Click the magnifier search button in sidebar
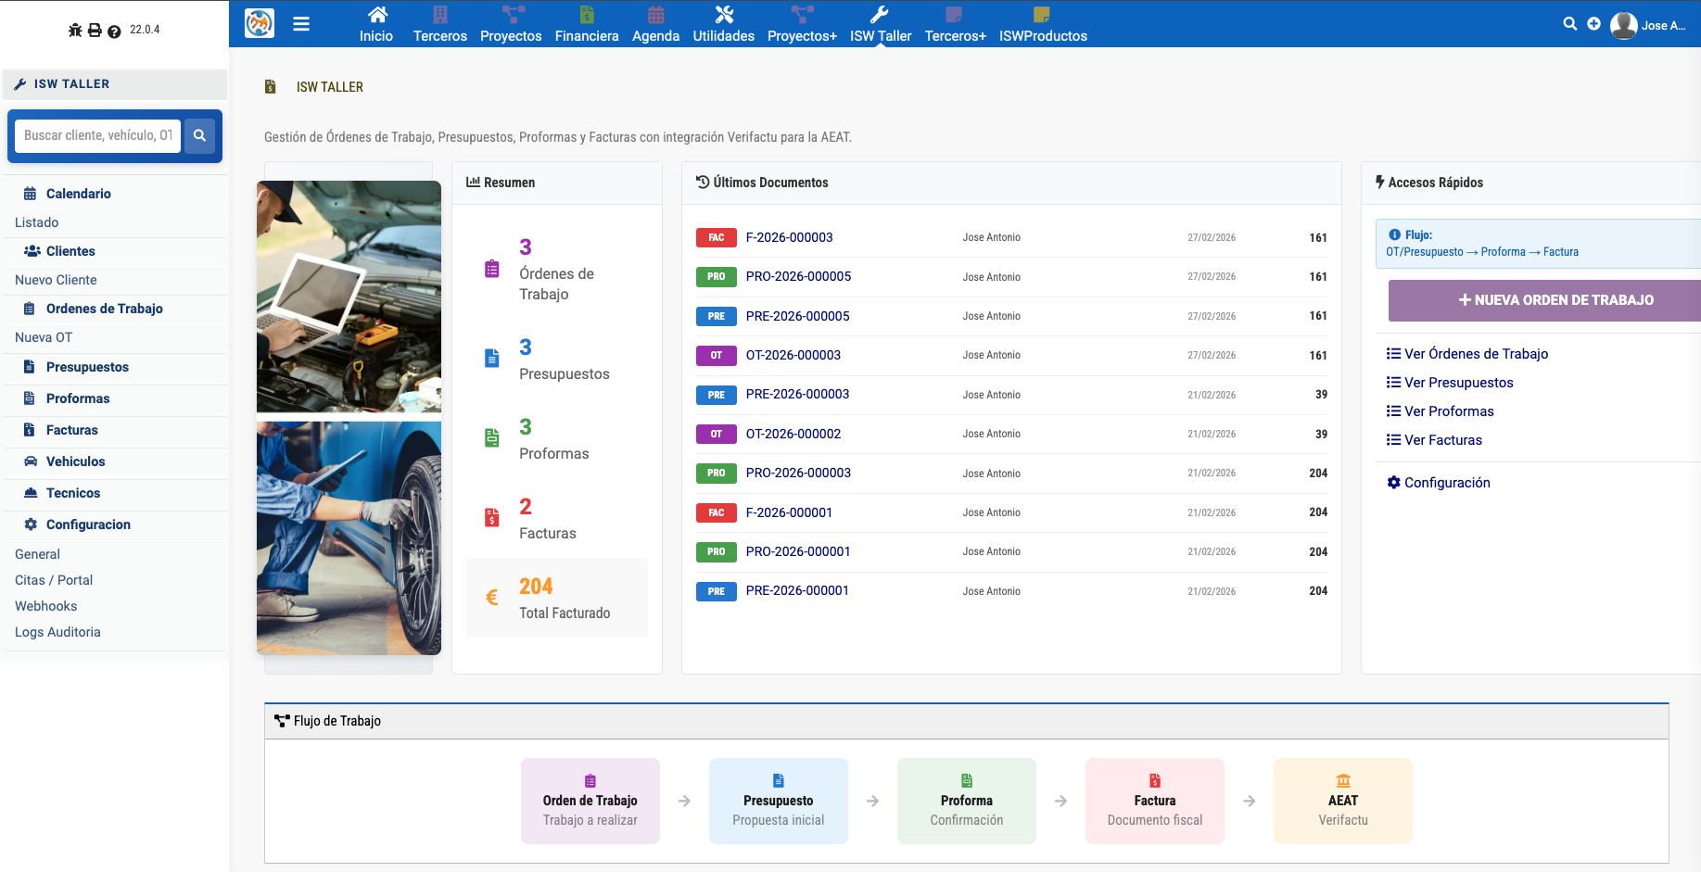1701x872 pixels. 199,135
